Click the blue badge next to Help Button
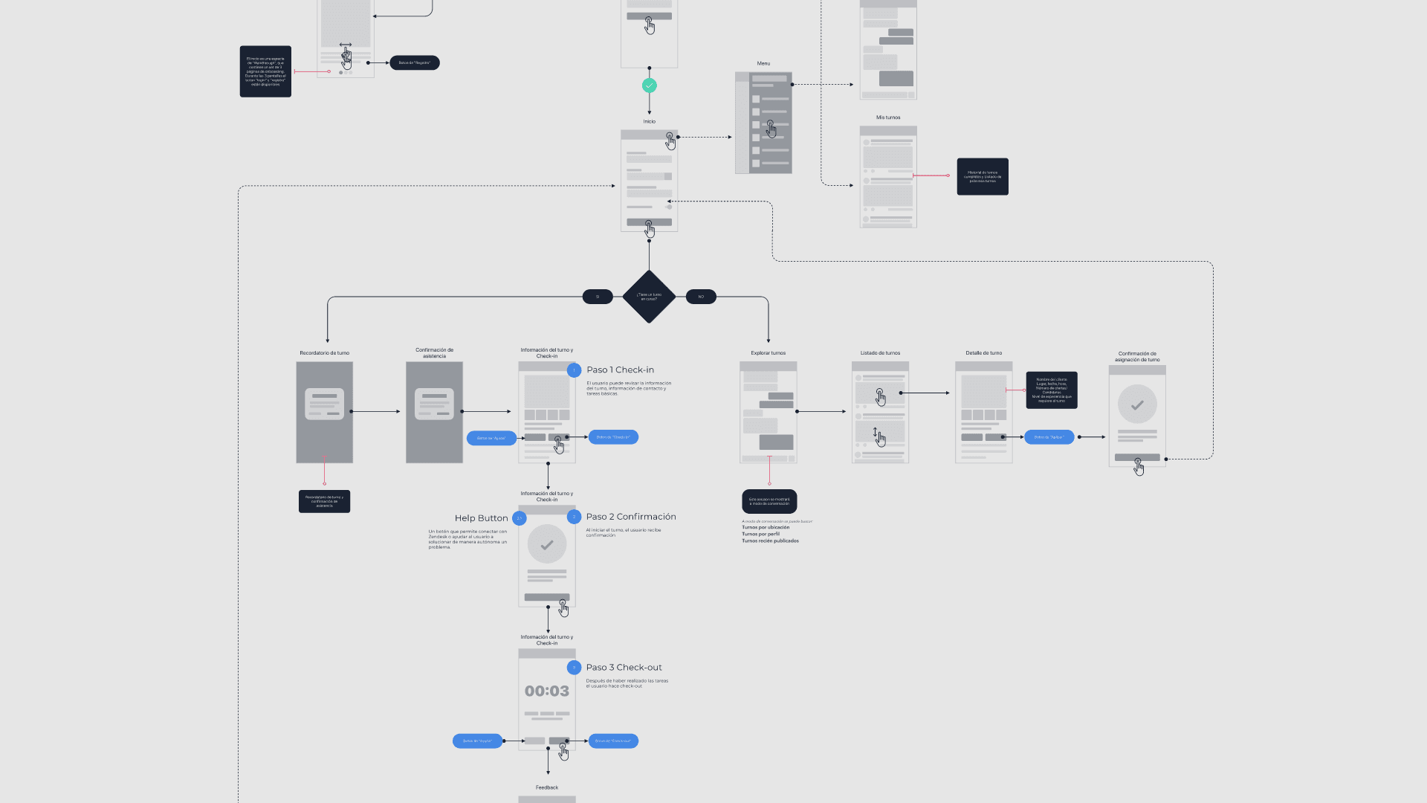This screenshot has width=1427, height=803. 520,518
